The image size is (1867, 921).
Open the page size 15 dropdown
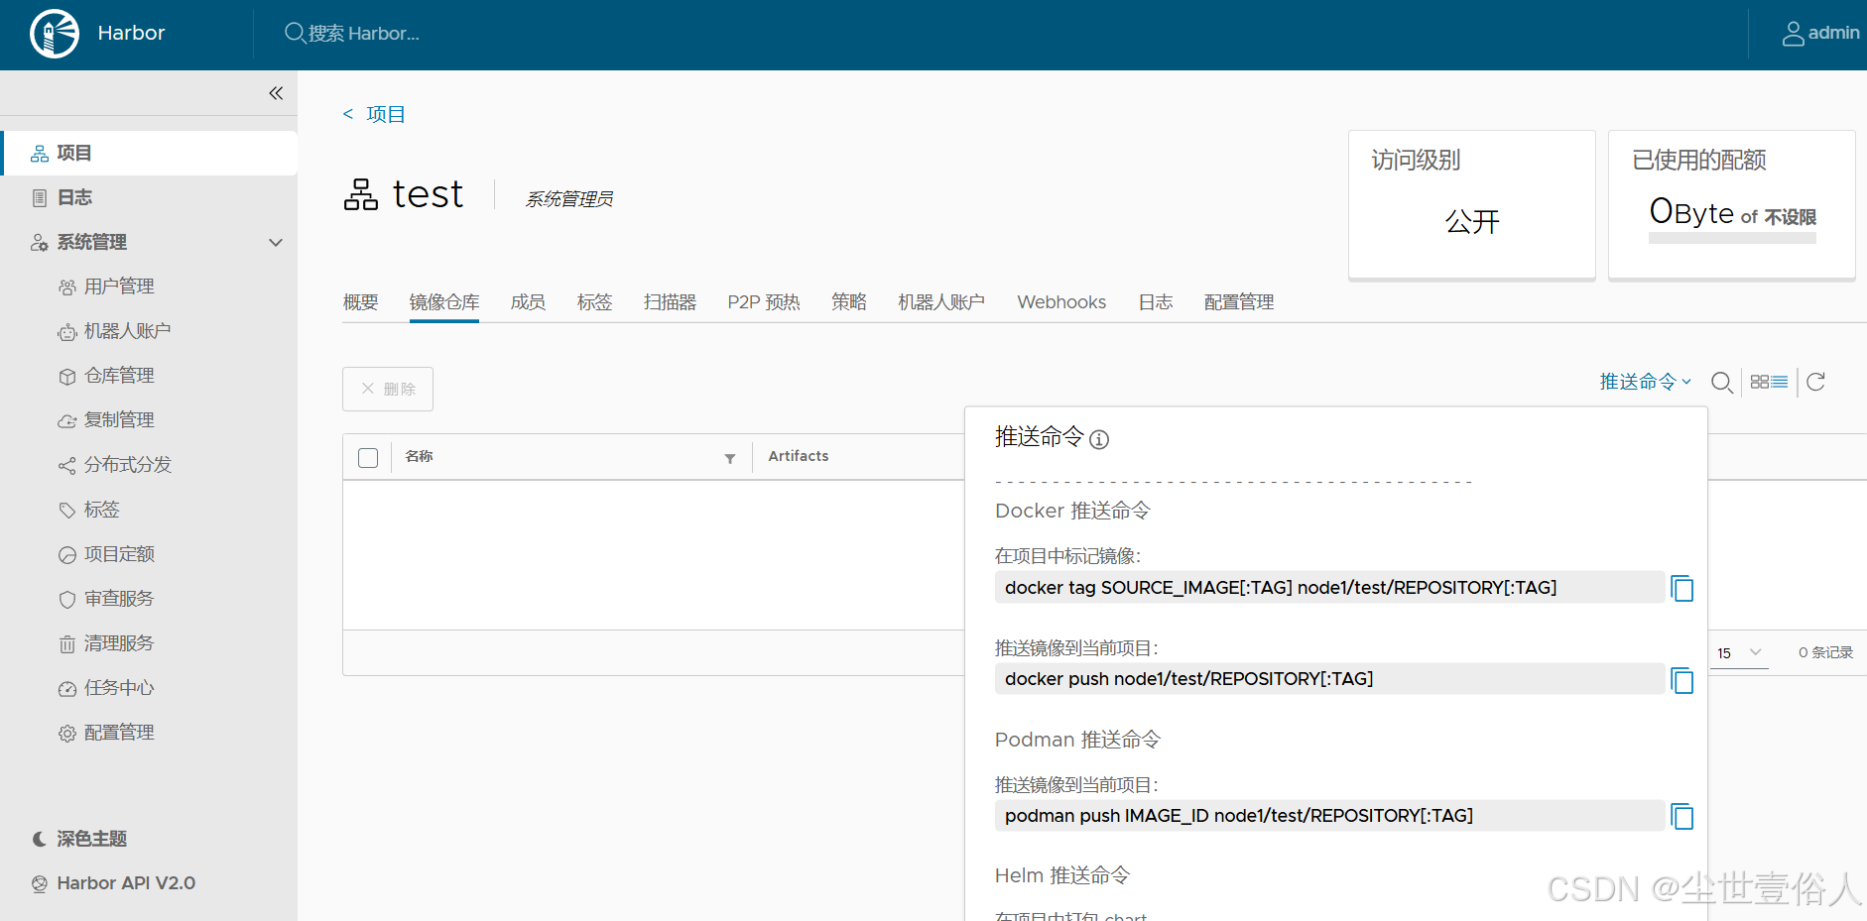(x=1739, y=652)
